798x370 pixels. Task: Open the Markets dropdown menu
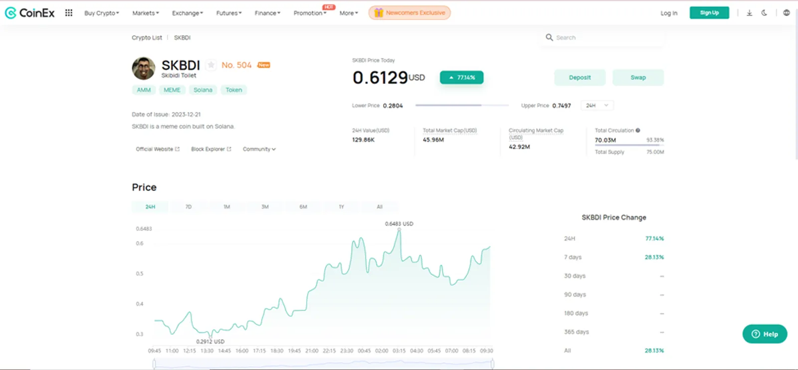[146, 13]
